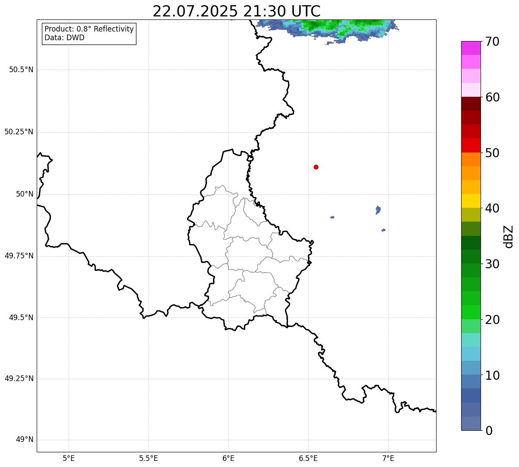Click the 50.25°N latitude label
The height and width of the screenshot is (467, 519).
tap(19, 132)
